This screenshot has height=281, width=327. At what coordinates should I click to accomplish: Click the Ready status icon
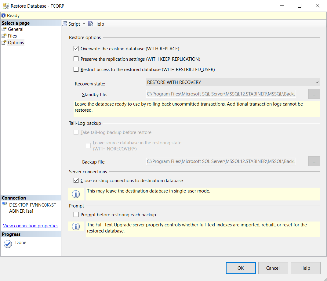tap(3, 15)
